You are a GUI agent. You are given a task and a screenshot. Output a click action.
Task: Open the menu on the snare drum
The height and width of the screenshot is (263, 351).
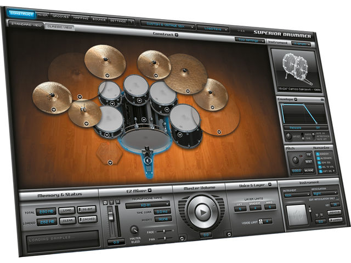[x=107, y=135]
